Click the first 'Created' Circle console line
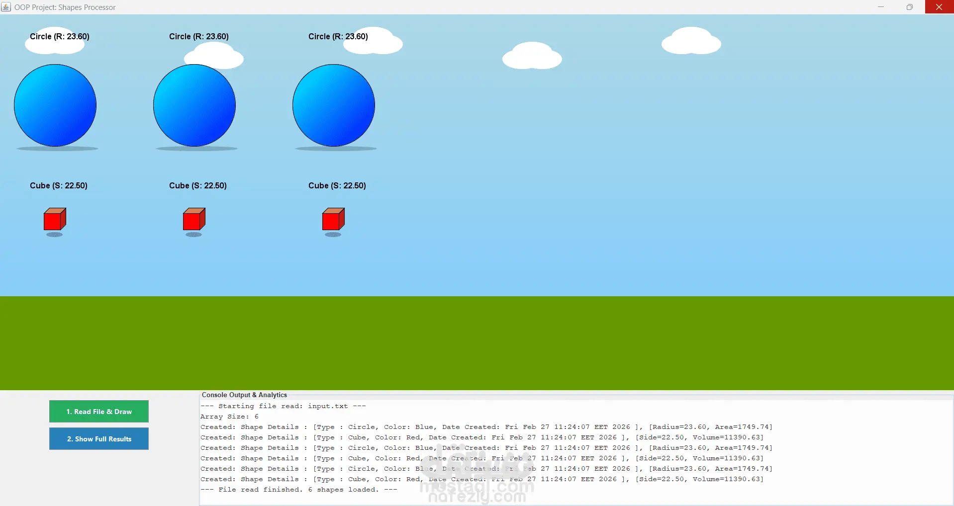The width and height of the screenshot is (954, 506). 486,427
